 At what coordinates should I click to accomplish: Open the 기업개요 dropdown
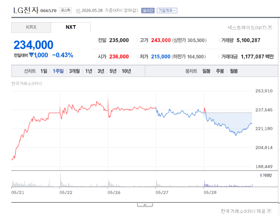167,11
